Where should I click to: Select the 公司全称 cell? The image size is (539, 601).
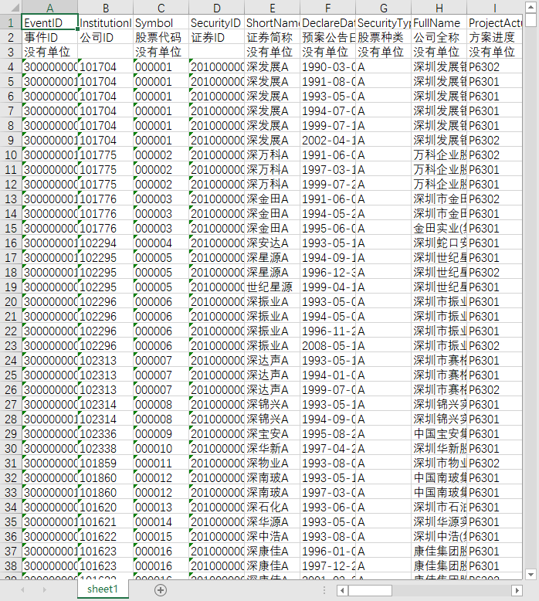[439, 37]
